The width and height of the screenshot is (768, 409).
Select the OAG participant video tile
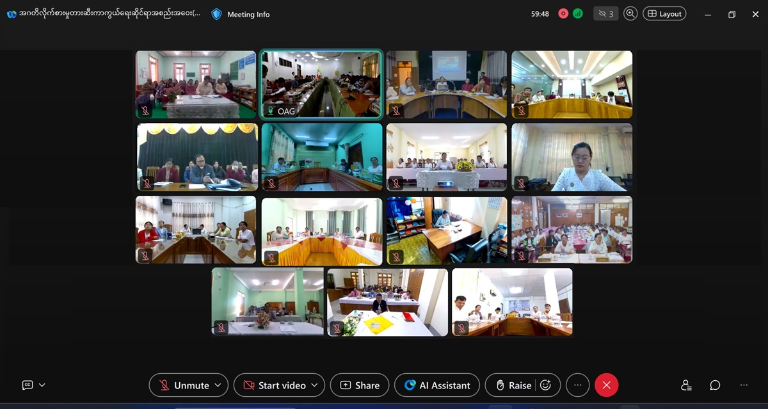point(321,84)
